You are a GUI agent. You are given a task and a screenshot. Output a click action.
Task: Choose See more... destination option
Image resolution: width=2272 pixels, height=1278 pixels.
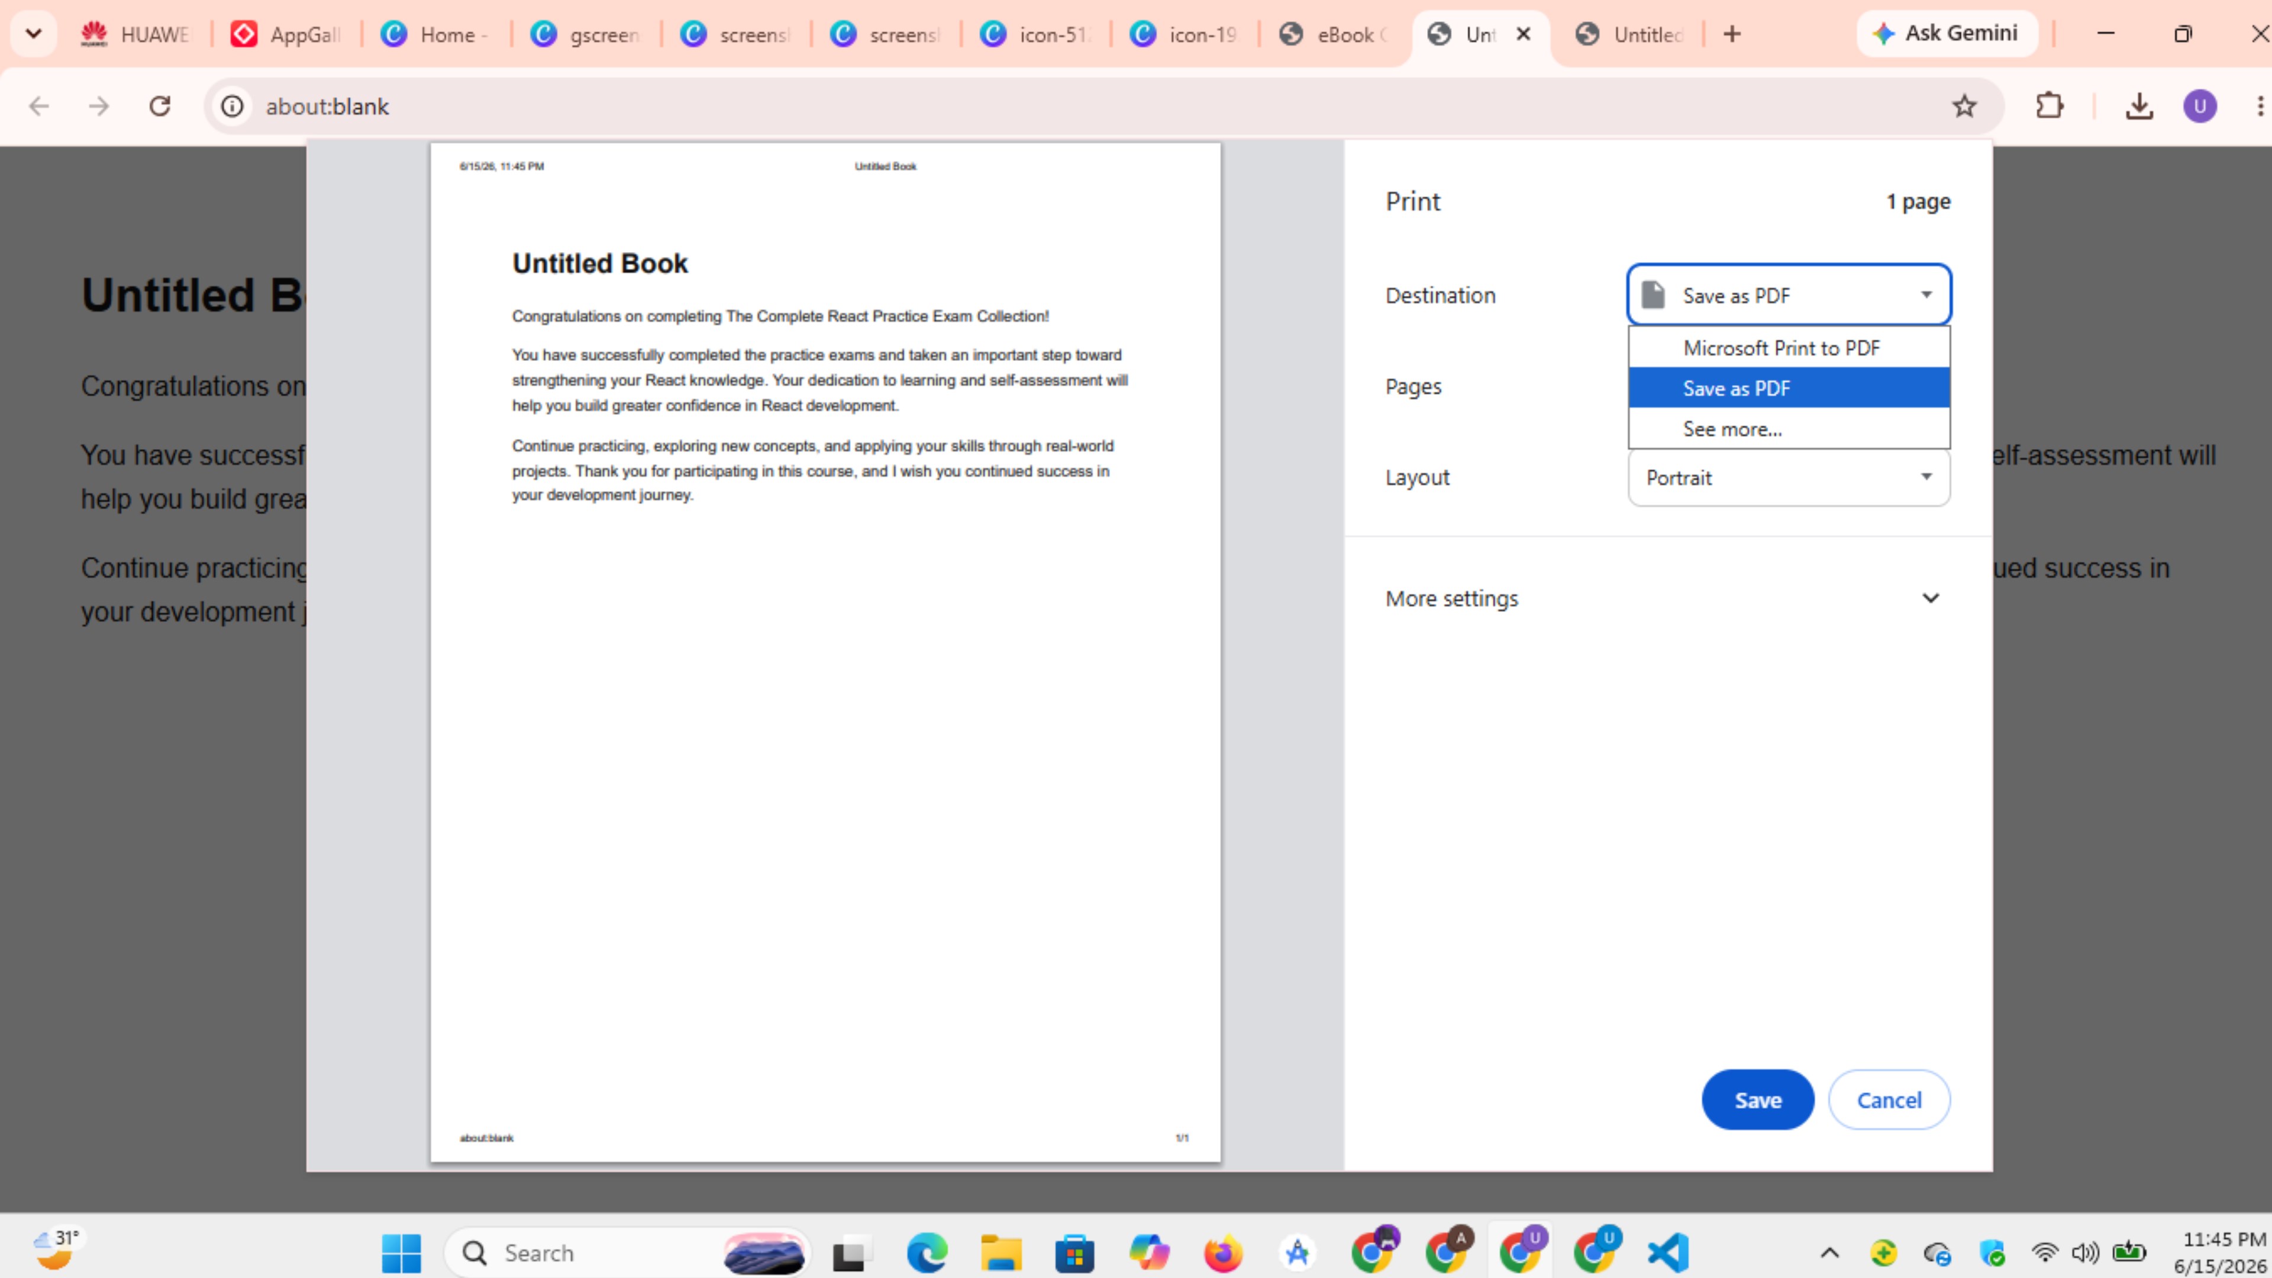coord(1789,428)
